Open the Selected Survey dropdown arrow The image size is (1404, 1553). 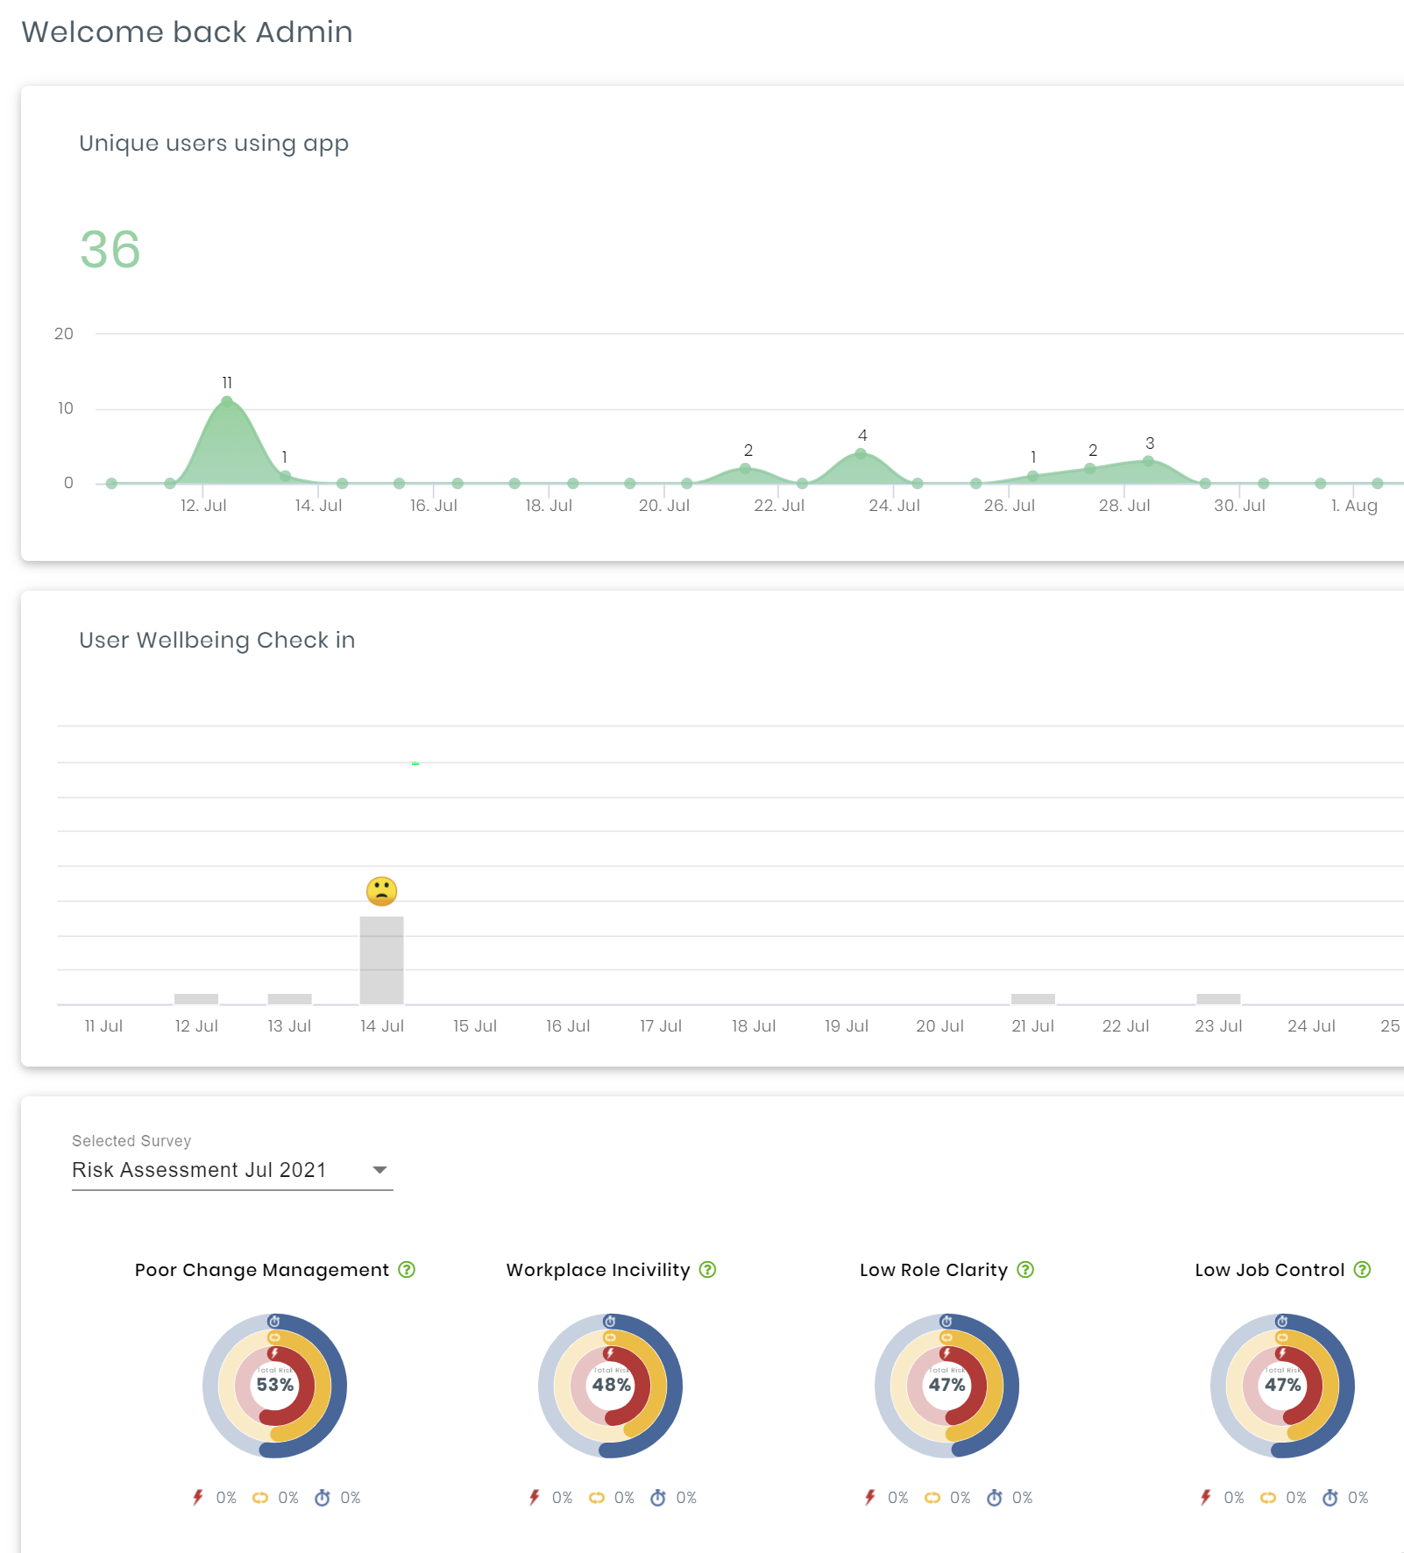(x=379, y=1170)
